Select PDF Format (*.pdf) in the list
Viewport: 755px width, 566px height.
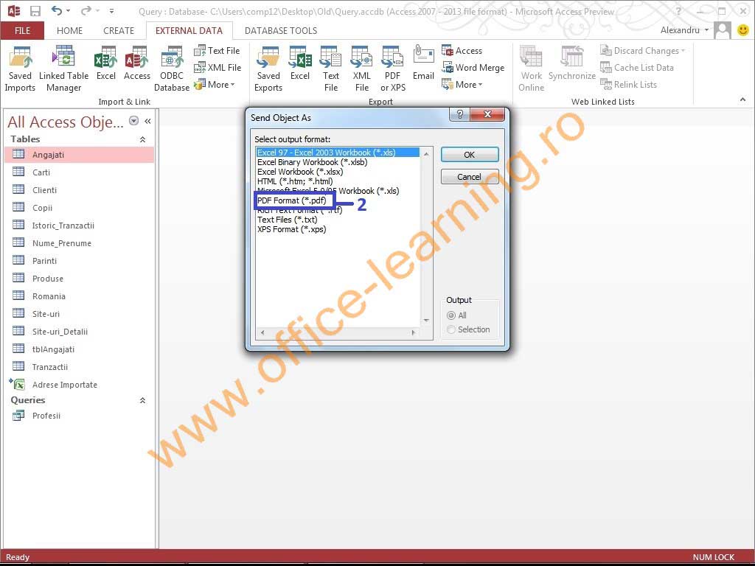pos(292,200)
